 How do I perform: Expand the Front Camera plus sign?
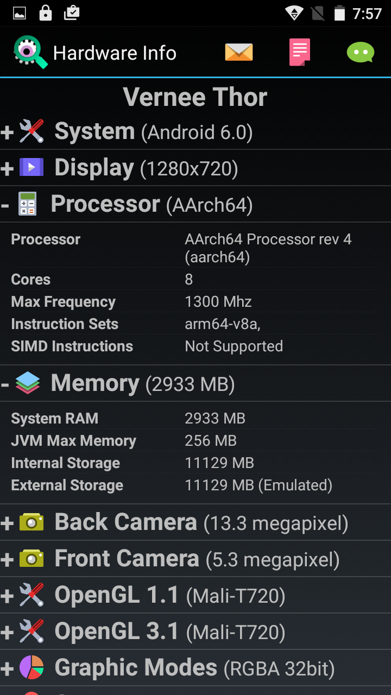pyautogui.click(x=7, y=559)
